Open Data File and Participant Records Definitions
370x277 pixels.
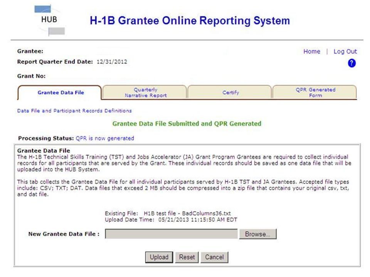tap(74, 111)
